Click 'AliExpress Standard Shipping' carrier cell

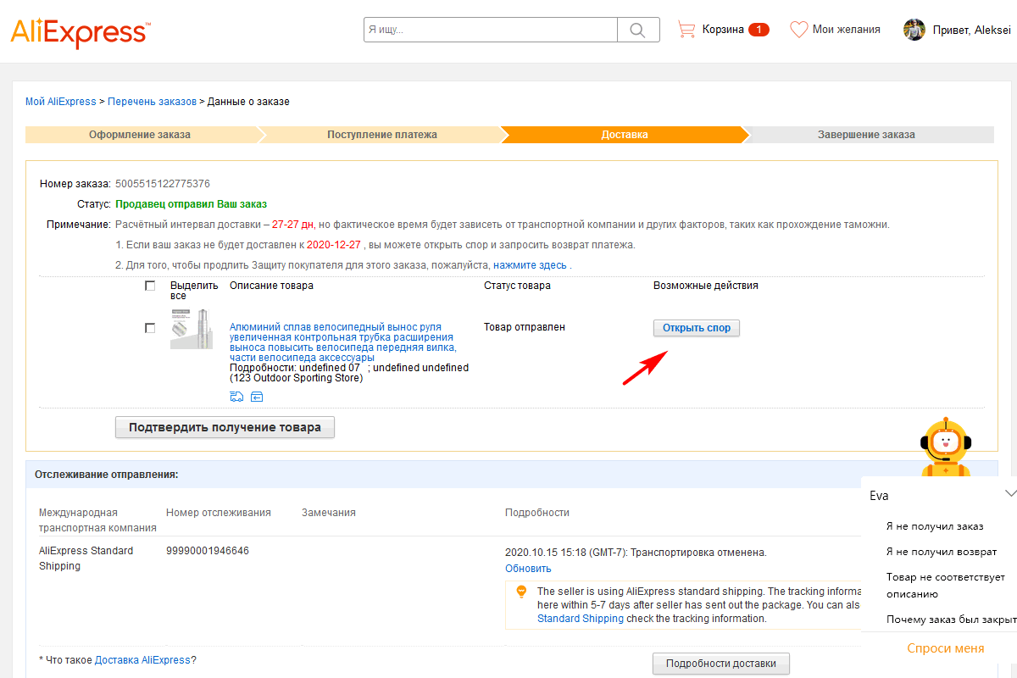86,559
